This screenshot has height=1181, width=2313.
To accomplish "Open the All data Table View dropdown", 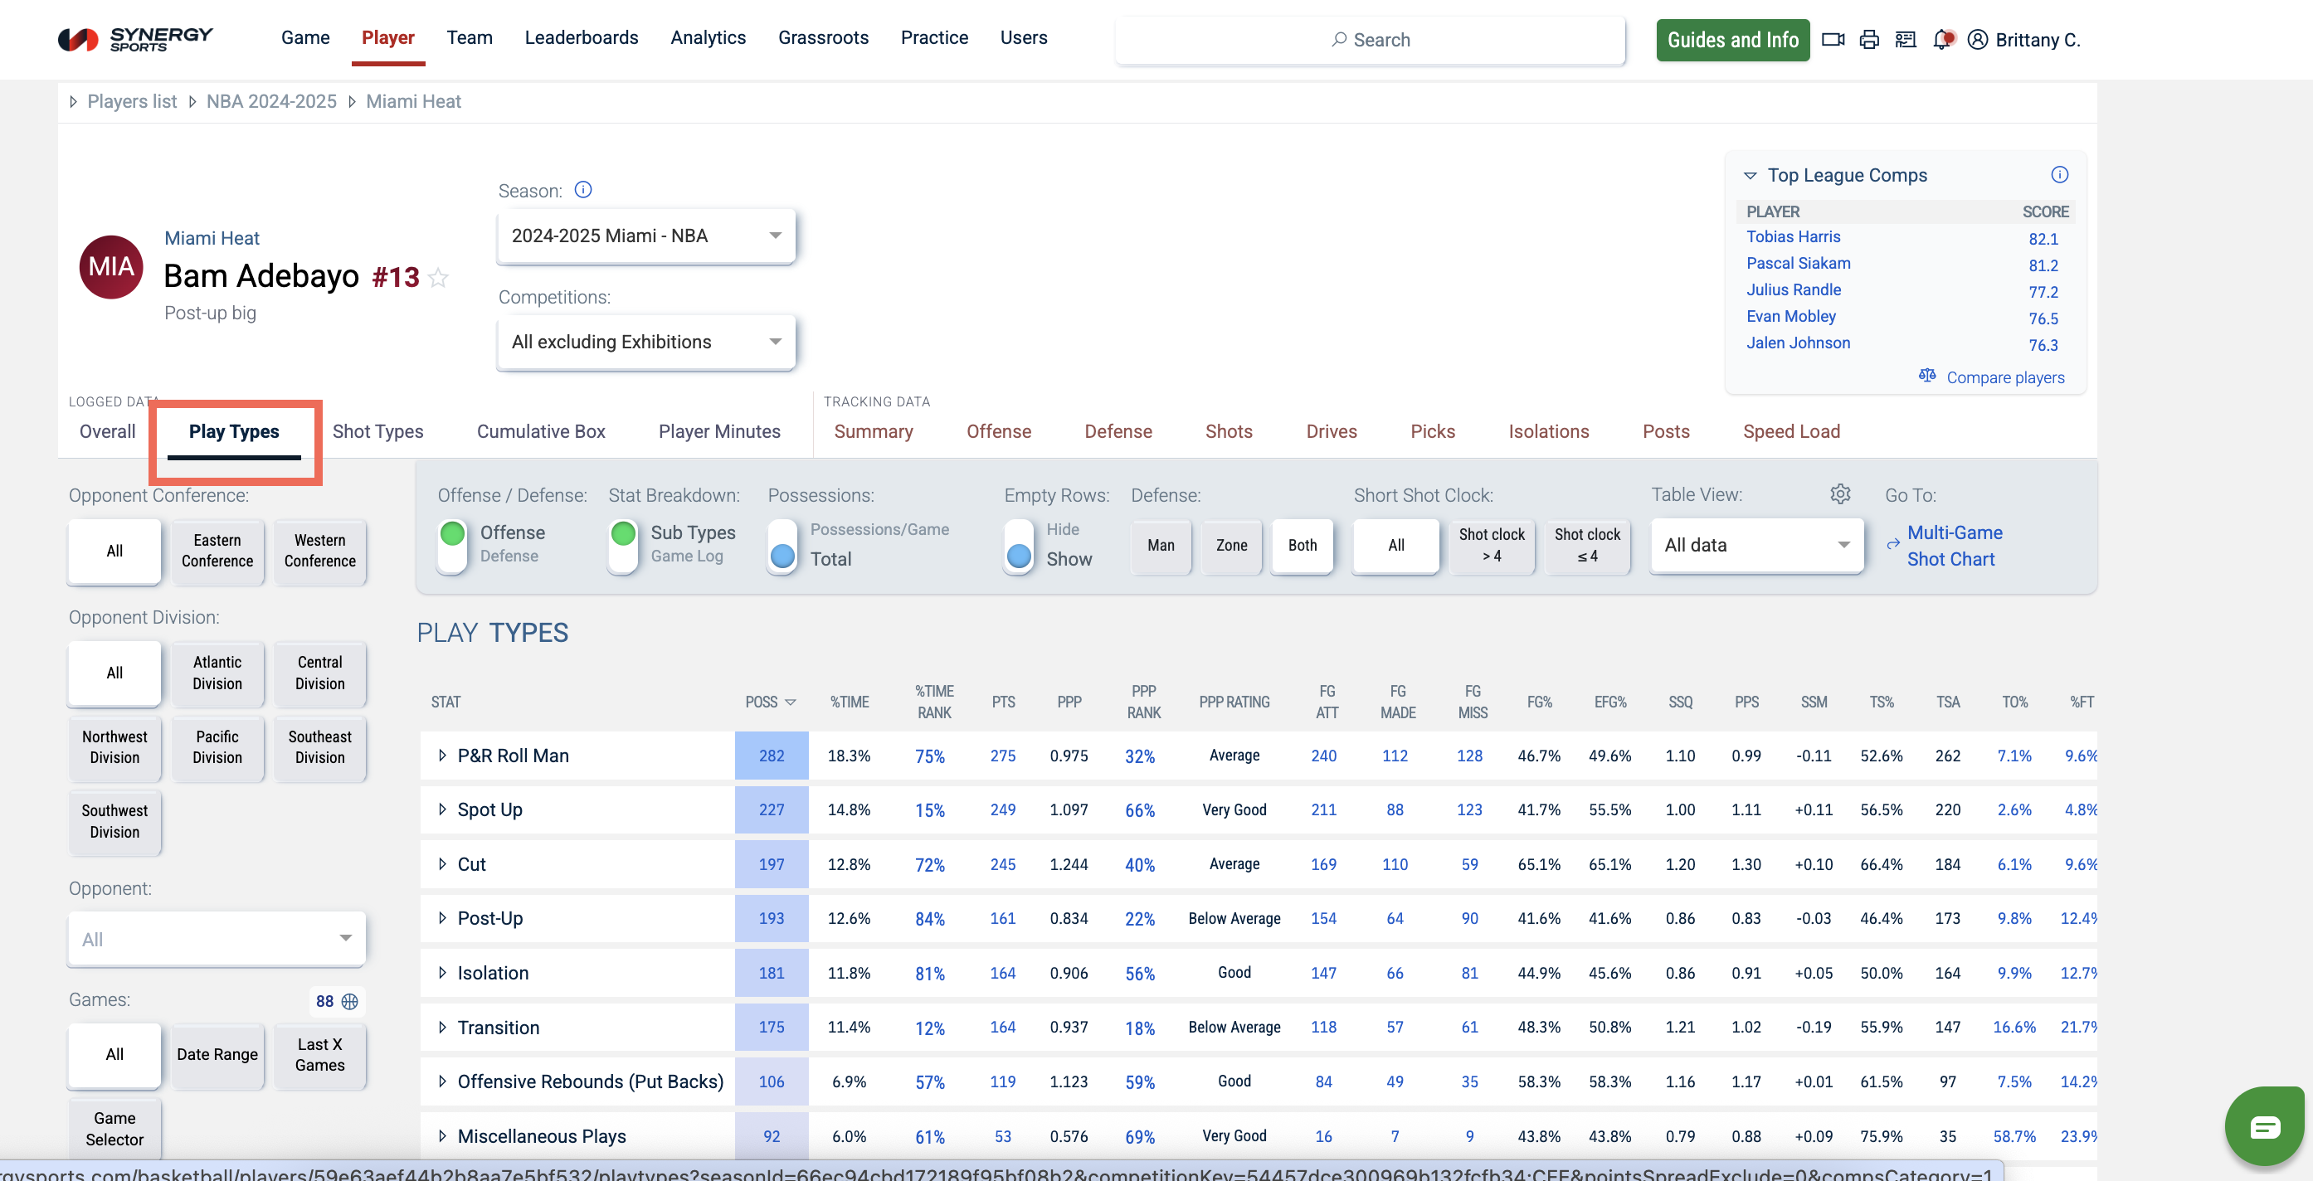I will (x=1756, y=545).
